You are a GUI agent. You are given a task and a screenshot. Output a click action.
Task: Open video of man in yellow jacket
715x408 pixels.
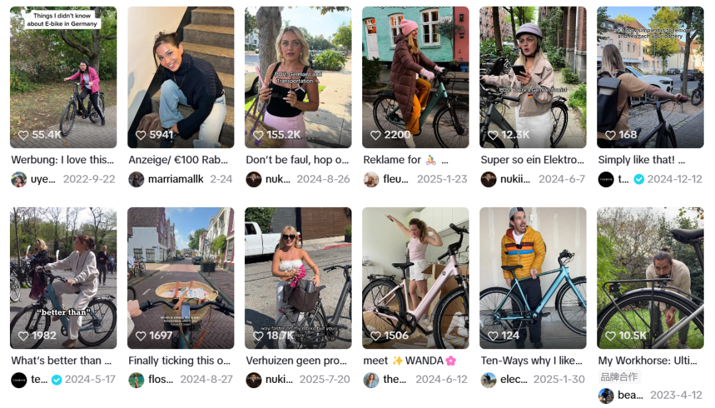(x=532, y=278)
